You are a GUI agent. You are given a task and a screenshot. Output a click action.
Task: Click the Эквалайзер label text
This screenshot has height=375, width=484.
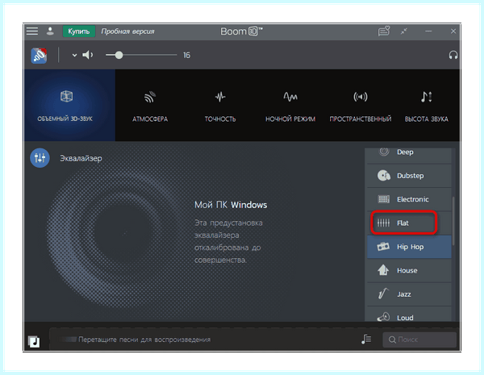pos(81,158)
